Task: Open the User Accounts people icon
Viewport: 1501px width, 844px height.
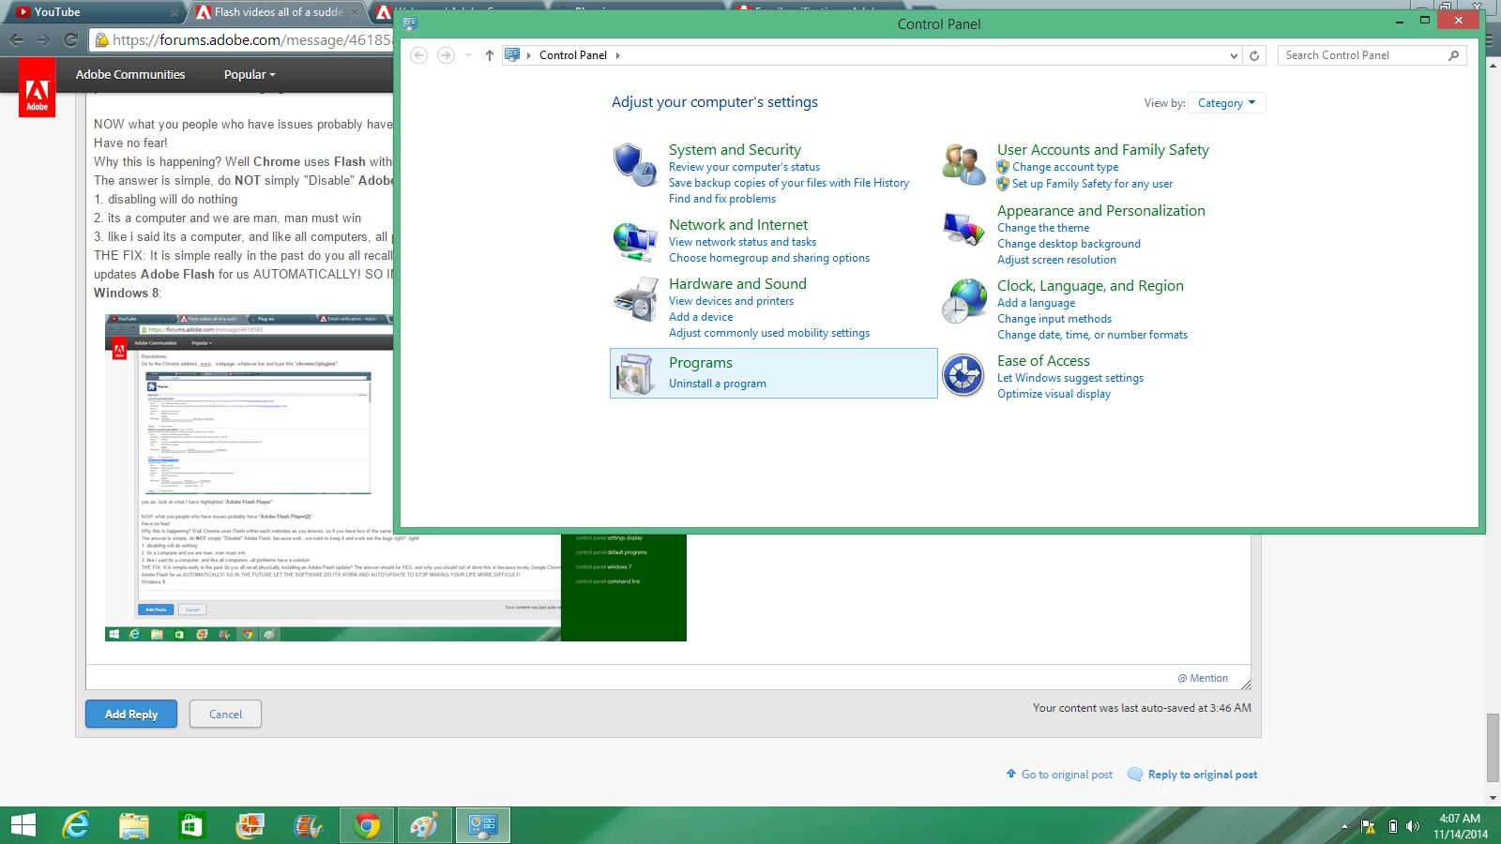Action: (x=963, y=165)
